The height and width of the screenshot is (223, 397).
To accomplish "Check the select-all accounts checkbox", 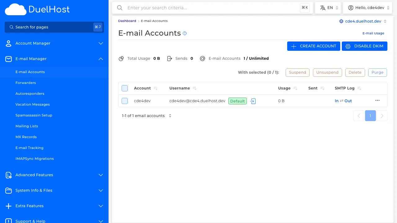I will pyautogui.click(x=124, y=88).
